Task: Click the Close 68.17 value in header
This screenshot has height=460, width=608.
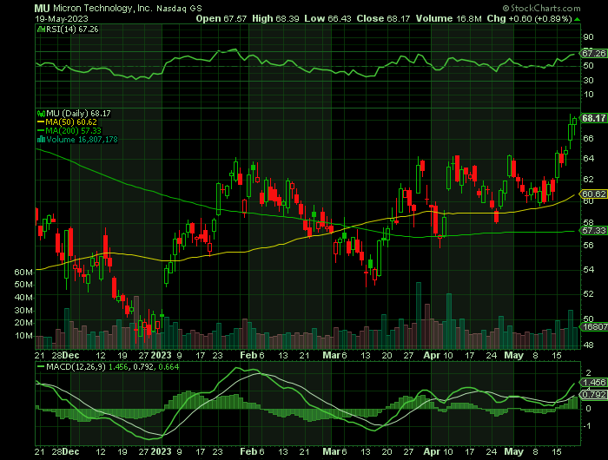Action: pos(383,18)
